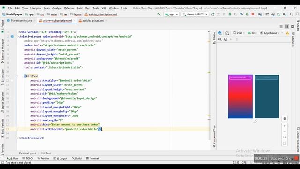
Task: Open the Run tool window
Action: tap(13, 158)
